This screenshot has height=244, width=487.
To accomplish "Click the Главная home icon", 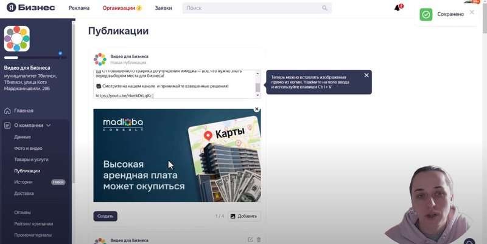I will (x=7, y=111).
